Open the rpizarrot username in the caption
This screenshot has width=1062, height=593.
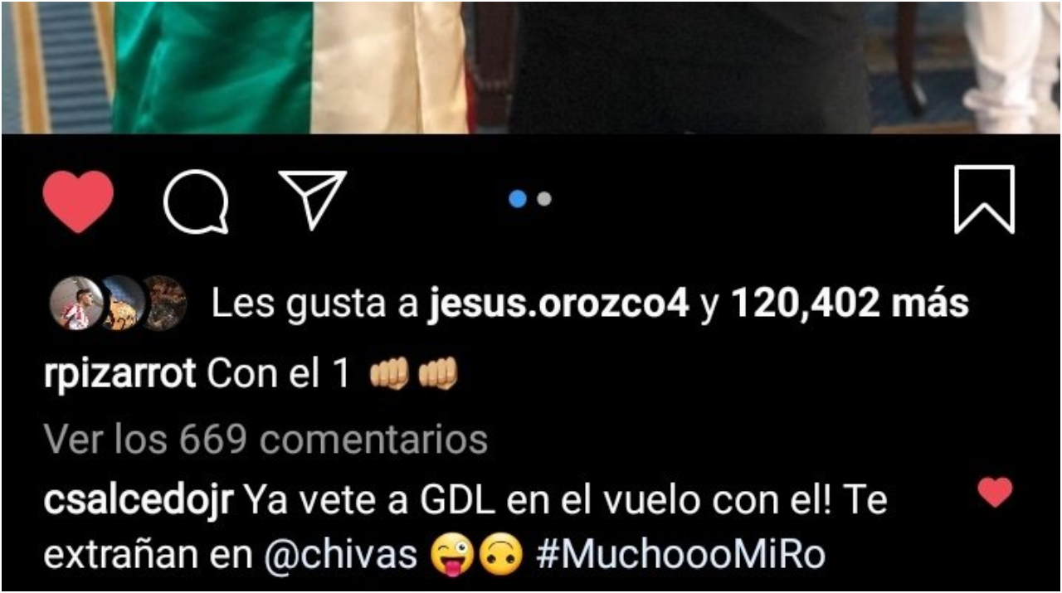point(119,375)
